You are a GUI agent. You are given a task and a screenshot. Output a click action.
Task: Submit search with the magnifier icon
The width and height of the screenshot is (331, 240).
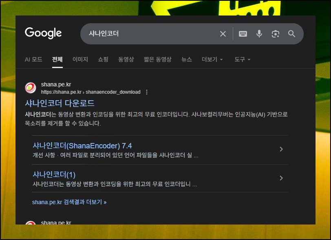coord(291,34)
